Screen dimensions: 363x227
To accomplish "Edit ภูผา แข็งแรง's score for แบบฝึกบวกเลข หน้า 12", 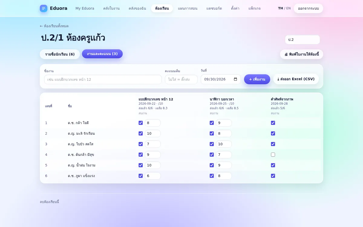I will tap(153, 176).
